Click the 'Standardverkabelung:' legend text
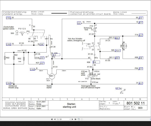This screenshot has width=151, height=126. click(15, 12)
